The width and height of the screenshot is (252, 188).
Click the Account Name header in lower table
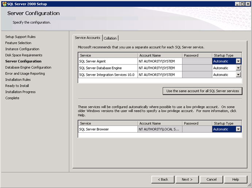160,123
